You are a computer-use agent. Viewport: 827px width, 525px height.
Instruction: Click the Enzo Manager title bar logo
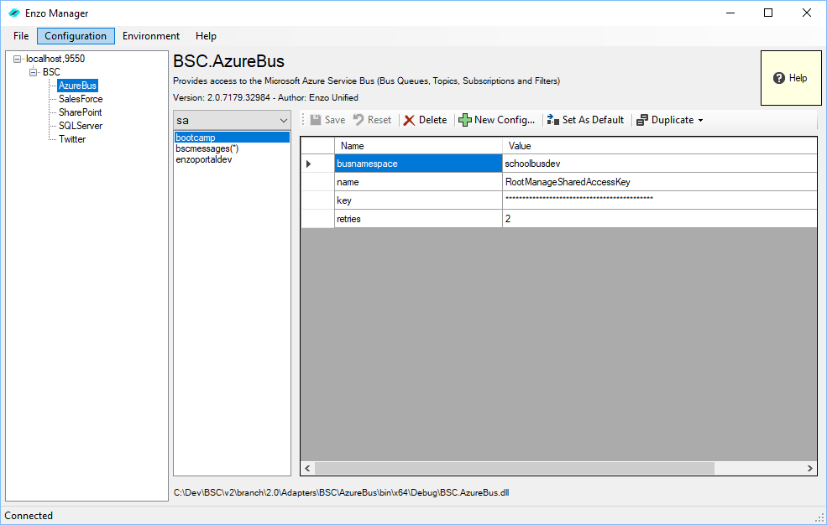click(14, 13)
